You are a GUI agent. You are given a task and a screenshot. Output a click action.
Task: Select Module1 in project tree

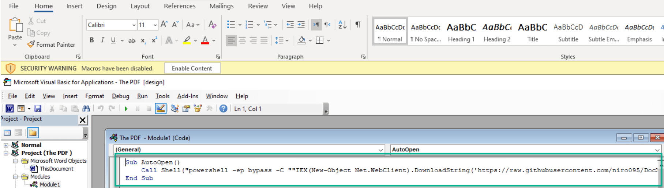[x=50, y=184]
